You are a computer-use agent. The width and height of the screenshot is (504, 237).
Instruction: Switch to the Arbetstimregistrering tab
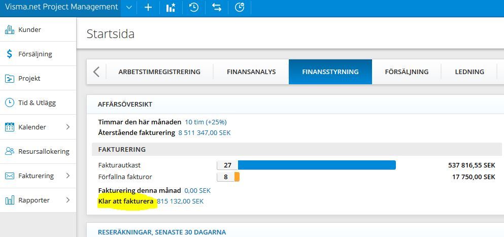tap(159, 72)
